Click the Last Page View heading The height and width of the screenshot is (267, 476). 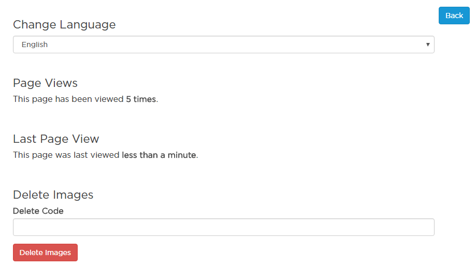[56, 139]
